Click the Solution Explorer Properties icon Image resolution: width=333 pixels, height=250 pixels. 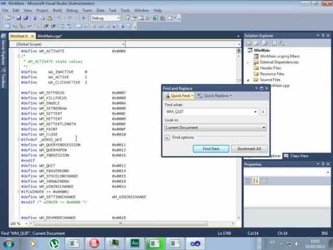[x=249, y=43]
